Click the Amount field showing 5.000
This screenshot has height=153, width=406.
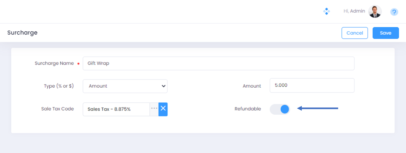[312, 85]
